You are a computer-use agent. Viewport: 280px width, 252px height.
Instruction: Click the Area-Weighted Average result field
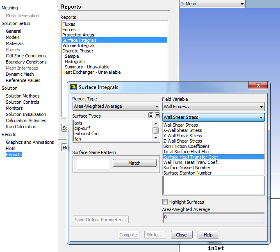[214, 218]
